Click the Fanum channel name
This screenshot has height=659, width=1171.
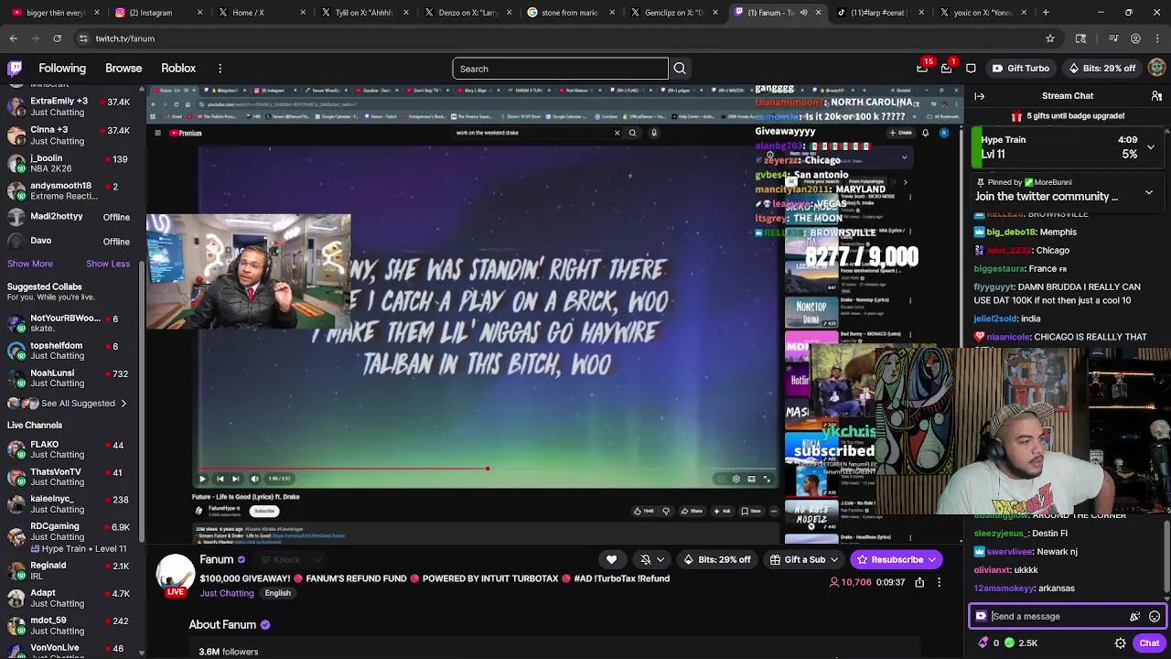[217, 559]
